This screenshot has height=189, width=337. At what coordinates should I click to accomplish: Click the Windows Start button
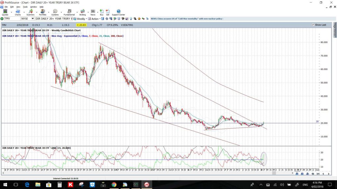[x=5, y=184]
